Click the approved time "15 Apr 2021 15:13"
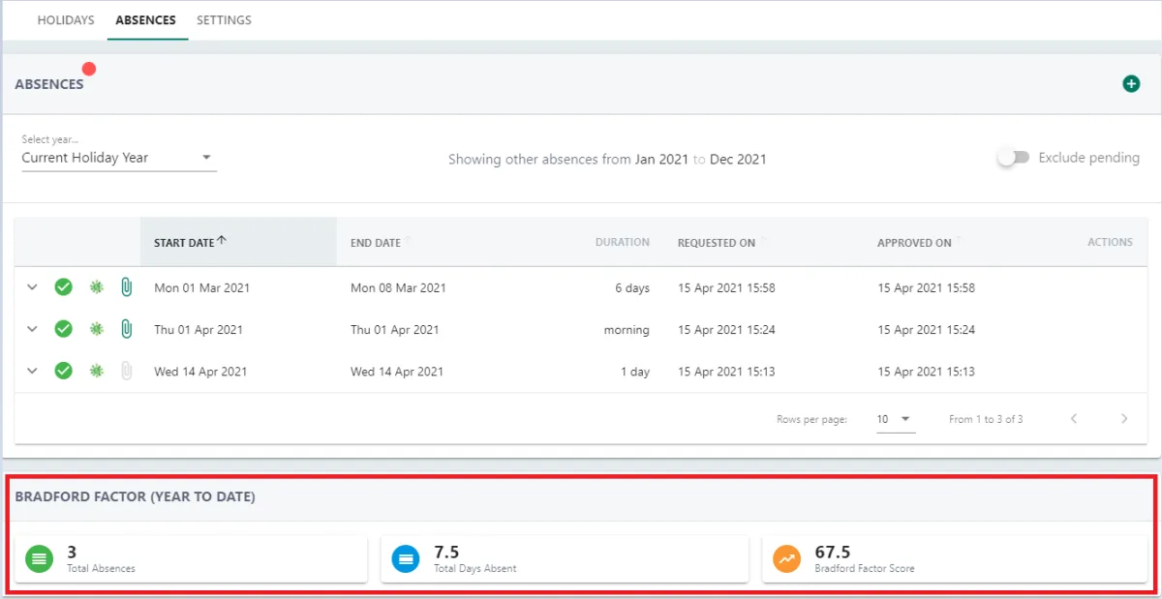This screenshot has height=599, width=1162. [926, 372]
